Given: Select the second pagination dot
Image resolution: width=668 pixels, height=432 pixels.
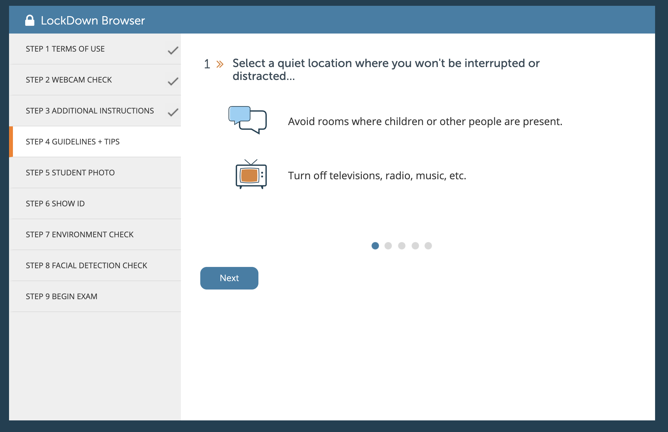Looking at the screenshot, I should click(388, 245).
